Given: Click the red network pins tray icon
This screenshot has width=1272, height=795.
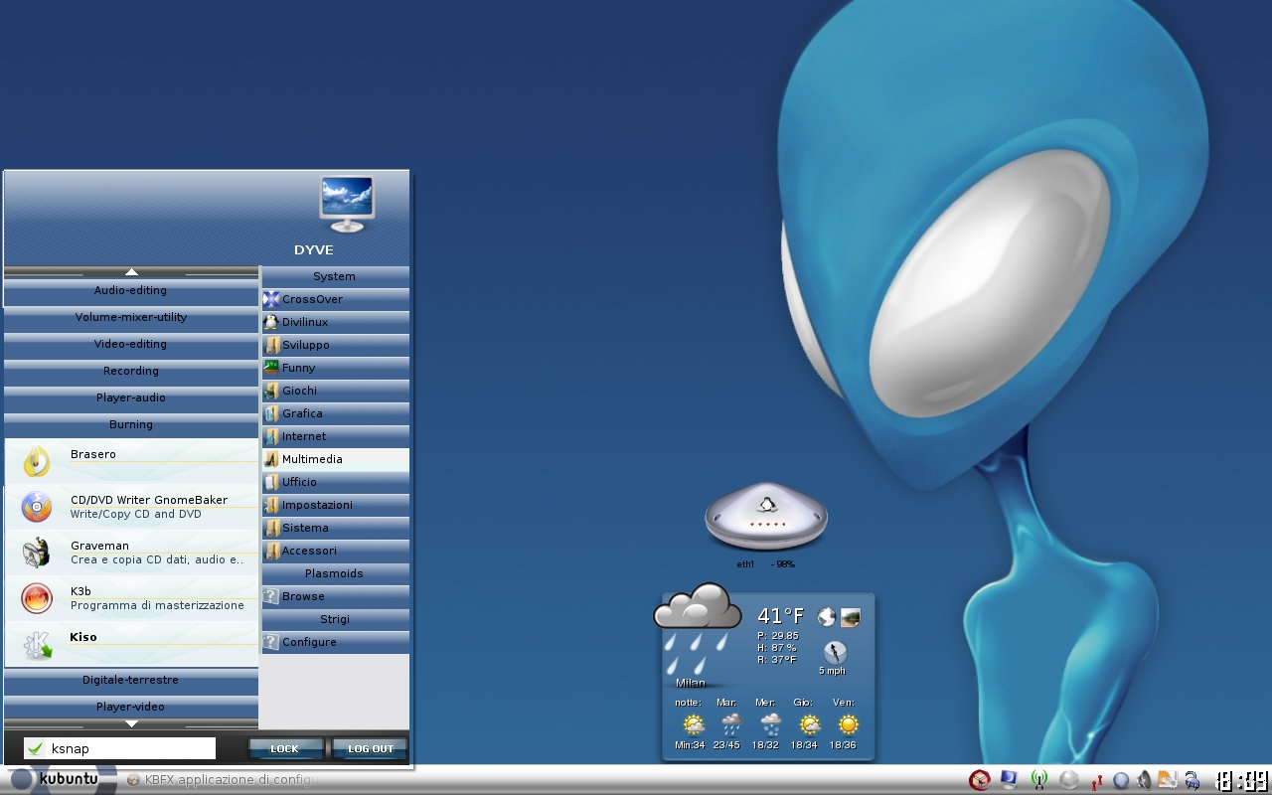Looking at the screenshot, I should [x=1096, y=781].
